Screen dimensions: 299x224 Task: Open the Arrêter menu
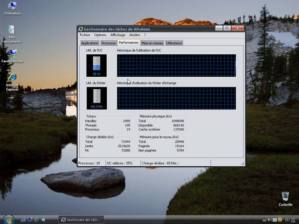[135, 35]
